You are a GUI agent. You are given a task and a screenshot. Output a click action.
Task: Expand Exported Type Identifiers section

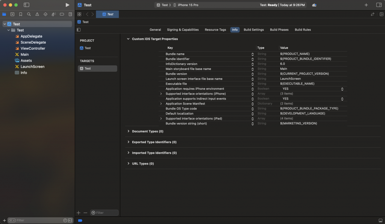point(129,142)
